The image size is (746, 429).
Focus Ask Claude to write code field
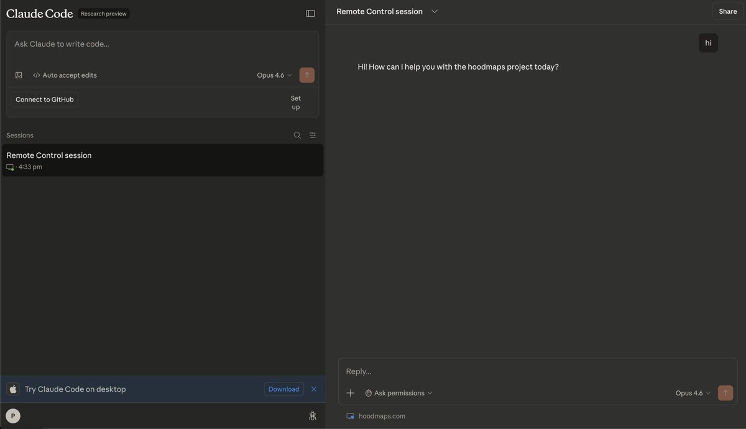[x=162, y=45]
